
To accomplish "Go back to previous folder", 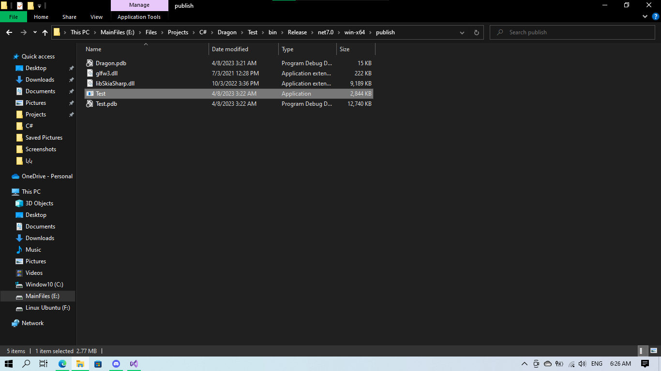I will [x=9, y=32].
